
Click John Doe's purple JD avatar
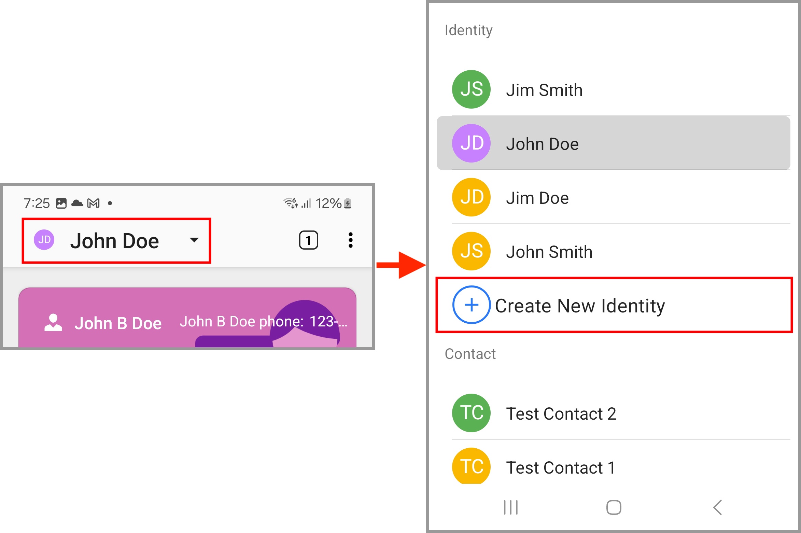[471, 143]
